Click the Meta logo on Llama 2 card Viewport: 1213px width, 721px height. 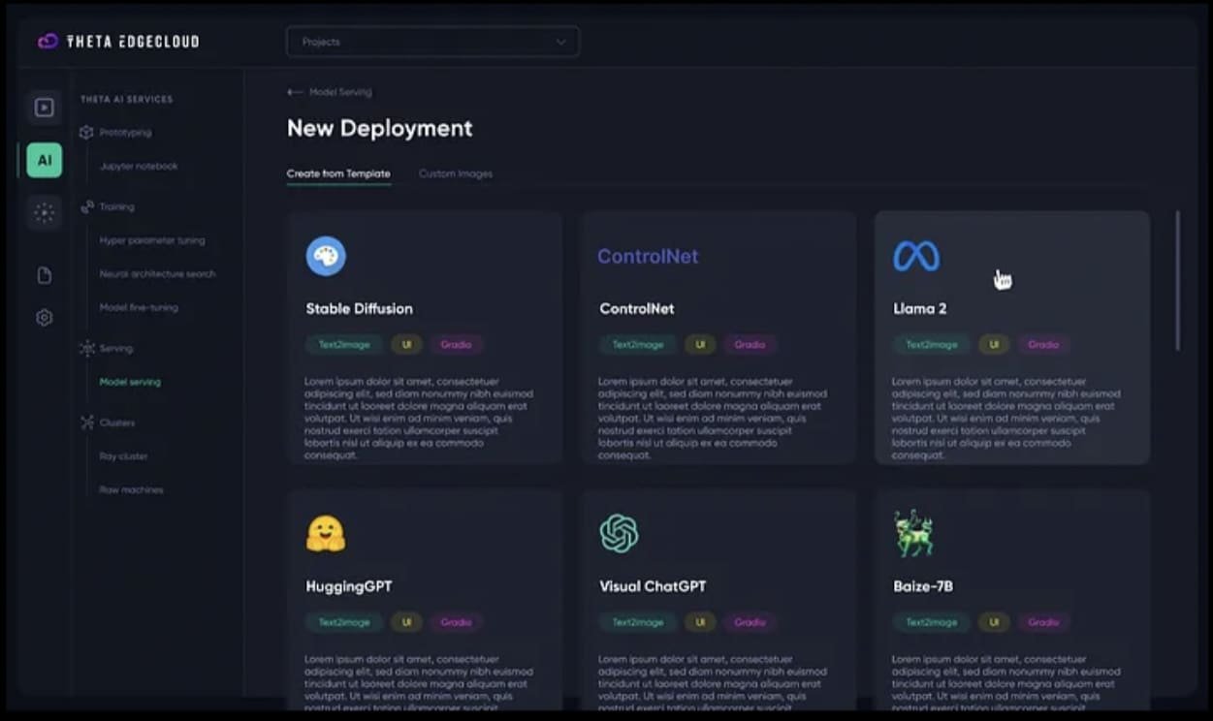[x=916, y=257]
